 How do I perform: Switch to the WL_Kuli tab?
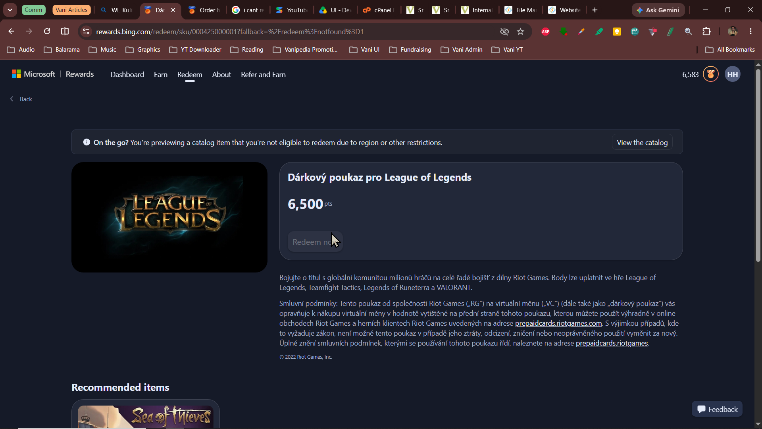tap(117, 10)
